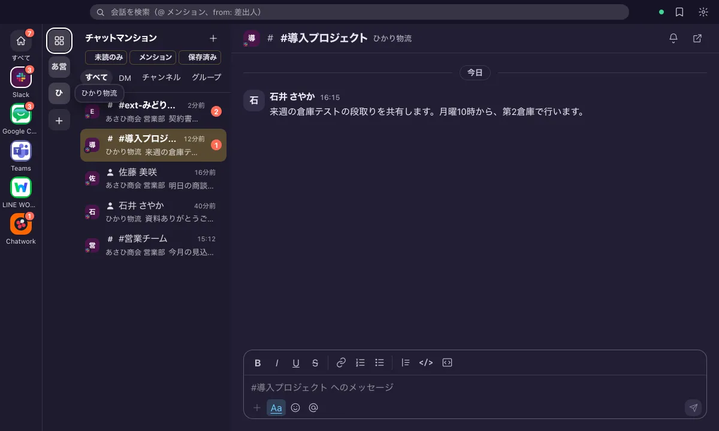The width and height of the screenshot is (719, 431).
Task: Open the LINE WORKS service icon
Action: [21, 187]
